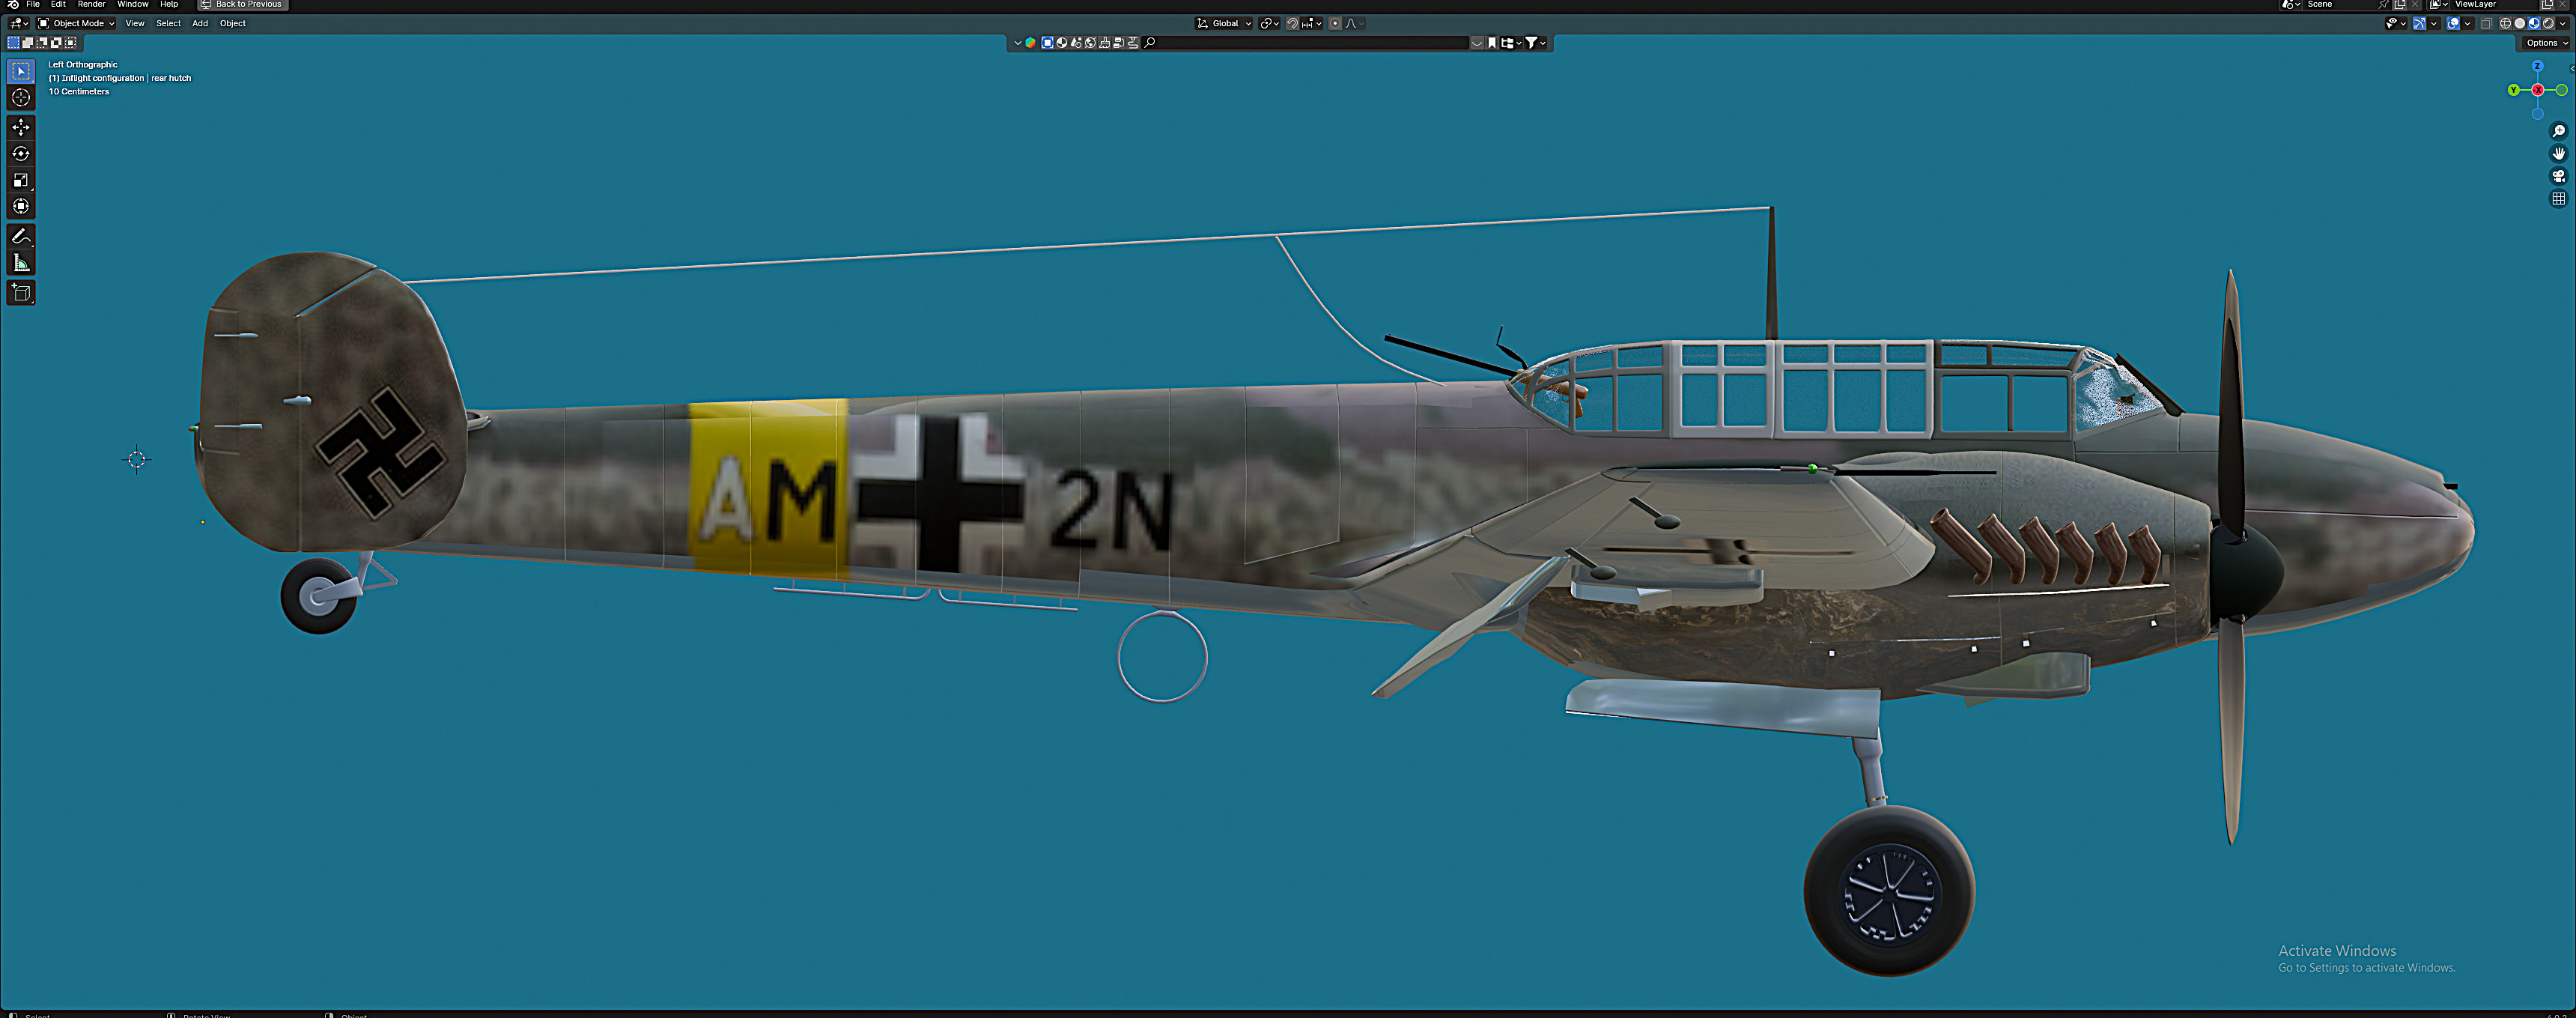The image size is (2576, 1018).
Task: Open the snapping options dropdown
Action: [1312, 24]
